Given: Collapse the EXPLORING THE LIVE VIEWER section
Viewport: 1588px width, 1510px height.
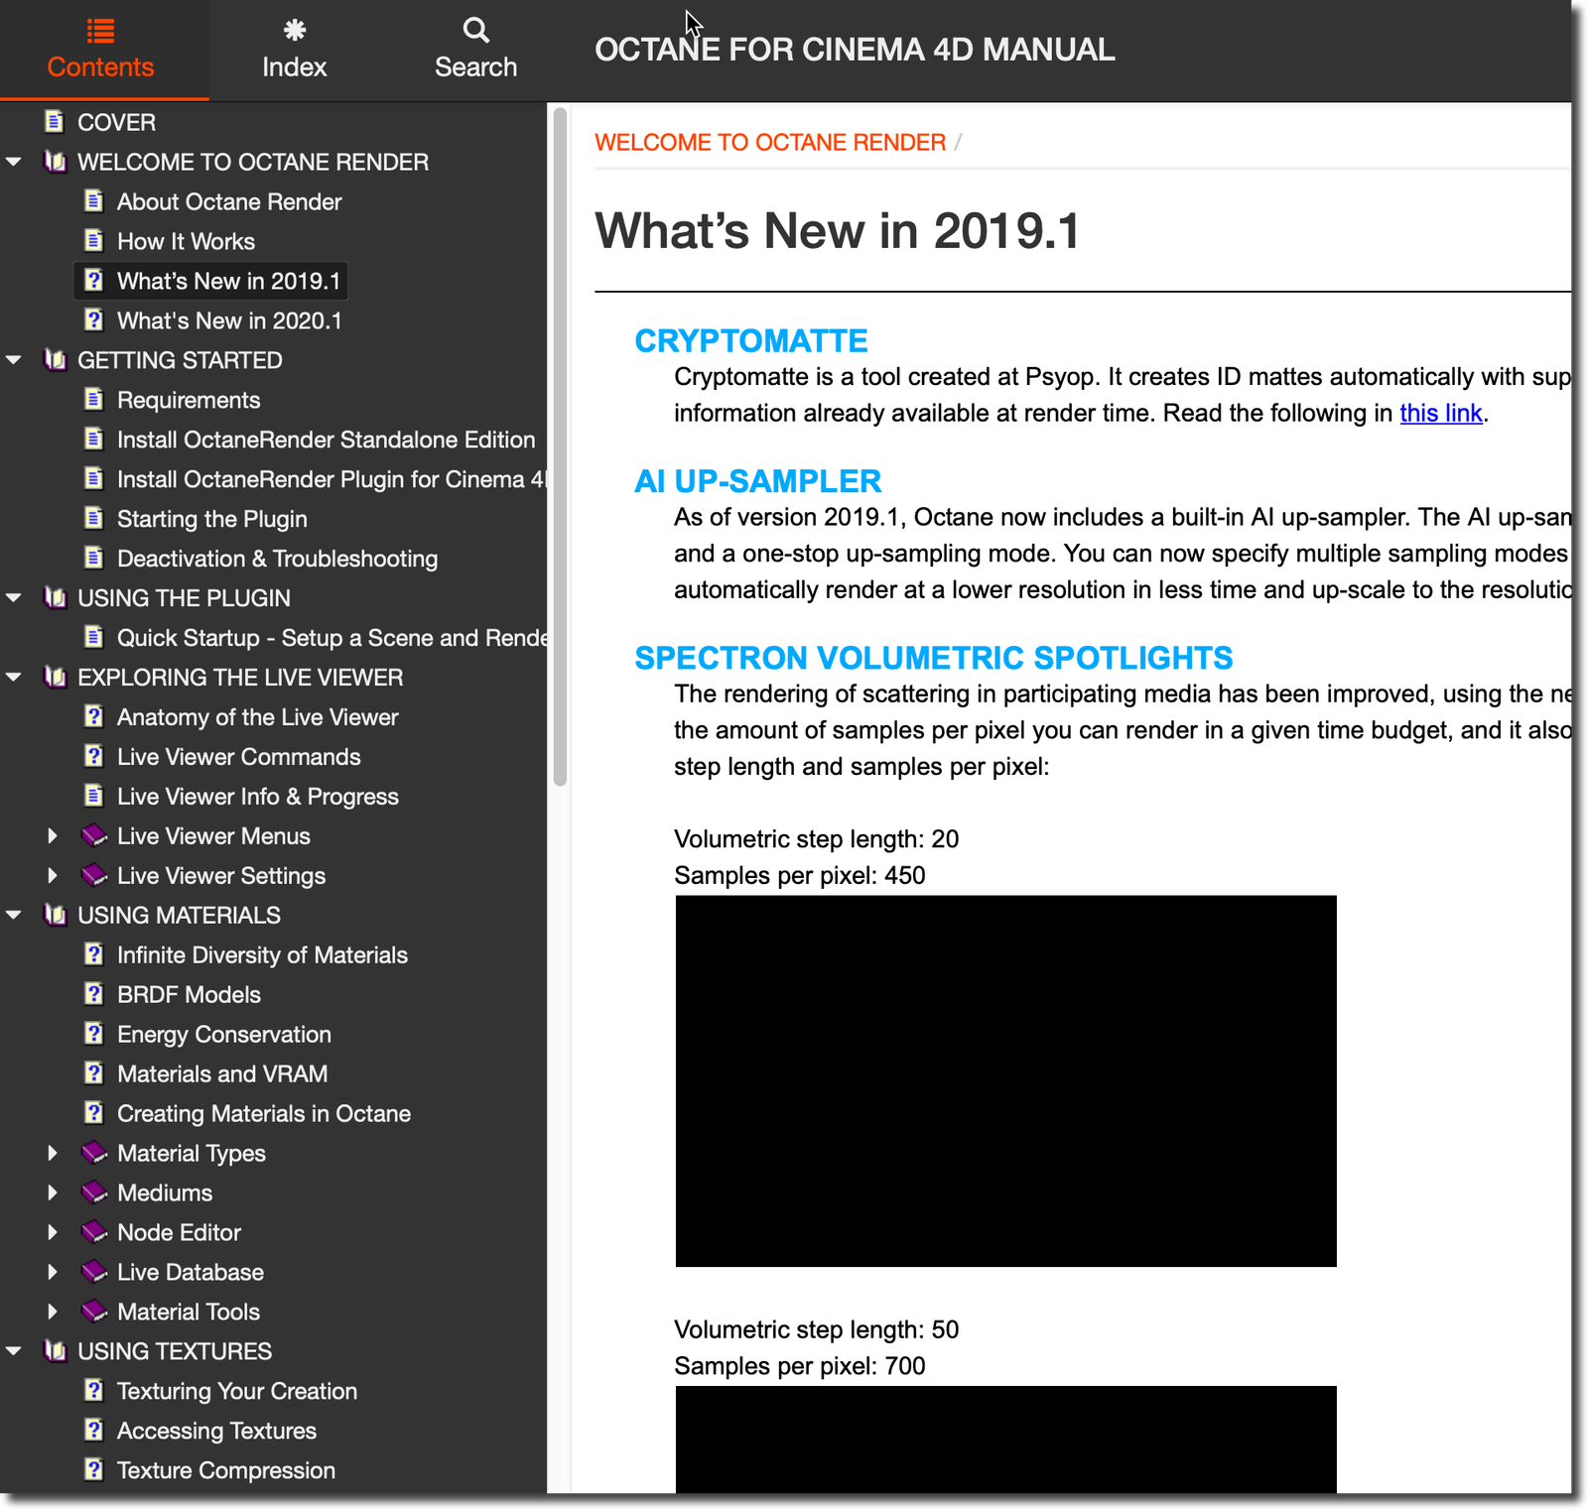Looking at the screenshot, I should 14,678.
